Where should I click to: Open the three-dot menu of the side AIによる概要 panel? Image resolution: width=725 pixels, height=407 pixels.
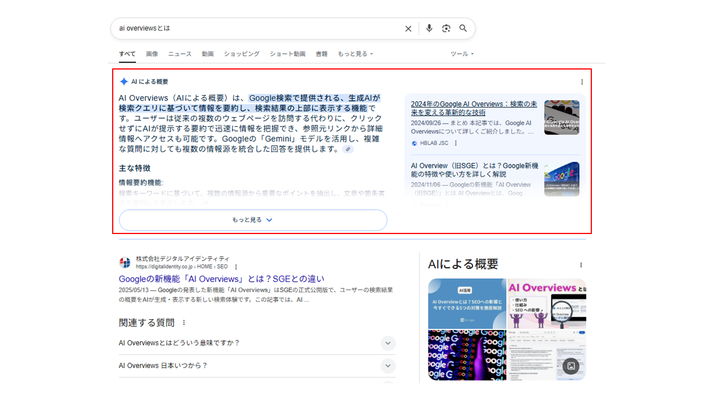[x=581, y=265]
